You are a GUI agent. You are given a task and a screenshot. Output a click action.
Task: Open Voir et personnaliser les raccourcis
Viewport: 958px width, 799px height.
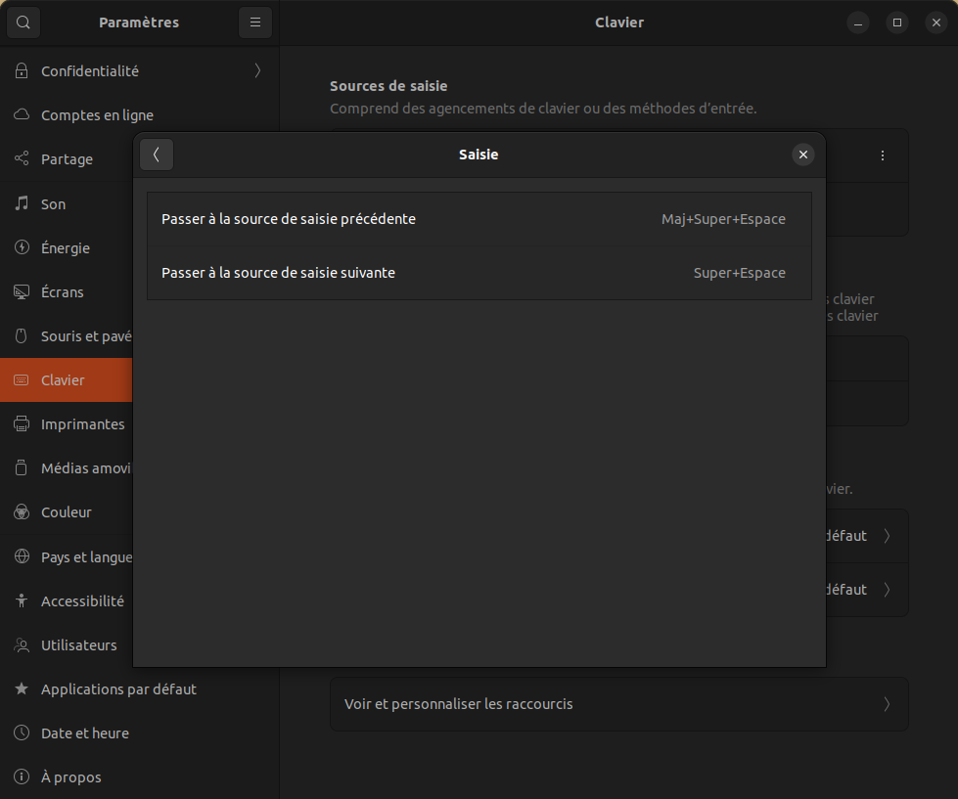coord(618,704)
